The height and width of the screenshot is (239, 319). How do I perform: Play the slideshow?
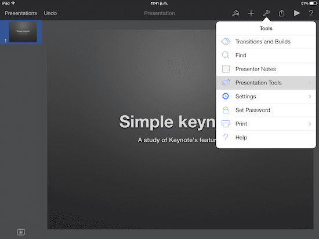(x=297, y=13)
